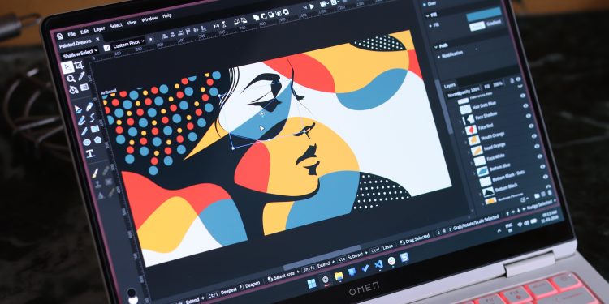Open the Windows Start menu
This screenshot has height=304, width=609.
click(x=312, y=284)
